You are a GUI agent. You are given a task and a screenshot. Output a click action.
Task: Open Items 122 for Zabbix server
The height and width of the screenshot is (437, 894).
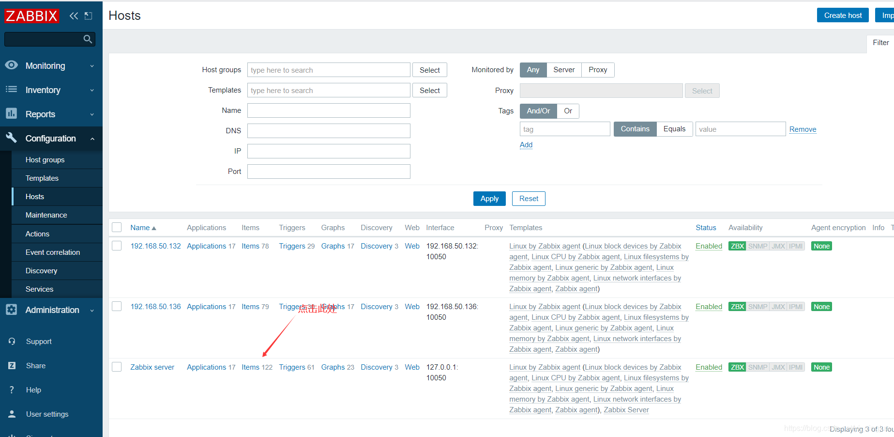click(x=257, y=367)
